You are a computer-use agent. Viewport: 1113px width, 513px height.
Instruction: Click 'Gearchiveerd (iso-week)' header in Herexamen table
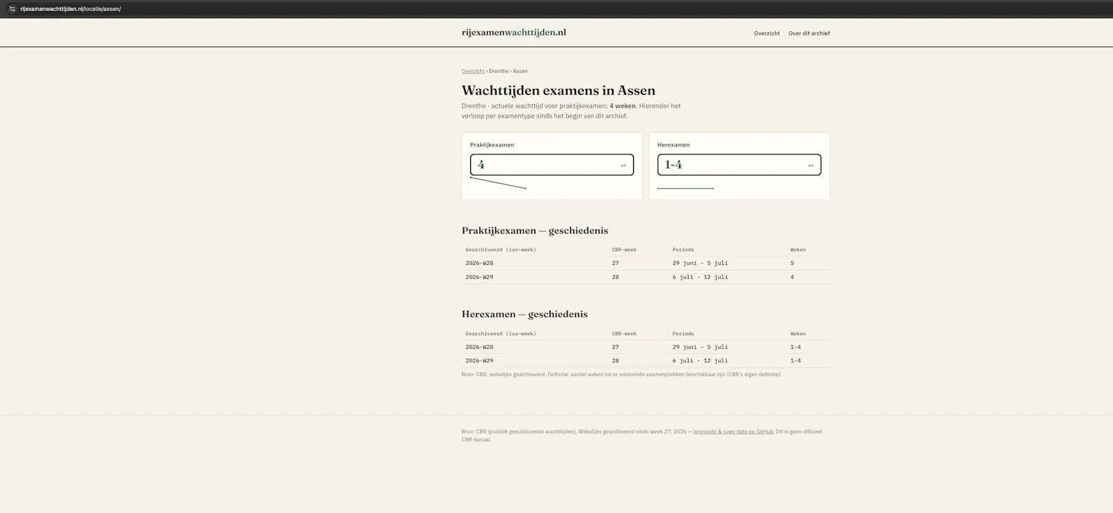point(501,334)
